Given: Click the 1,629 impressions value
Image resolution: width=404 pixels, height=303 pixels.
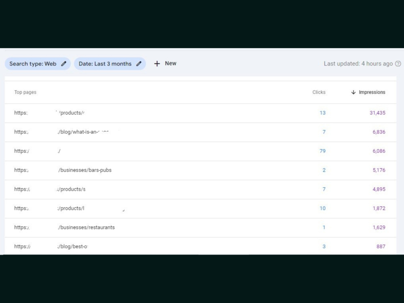Looking at the screenshot, I should (379, 227).
